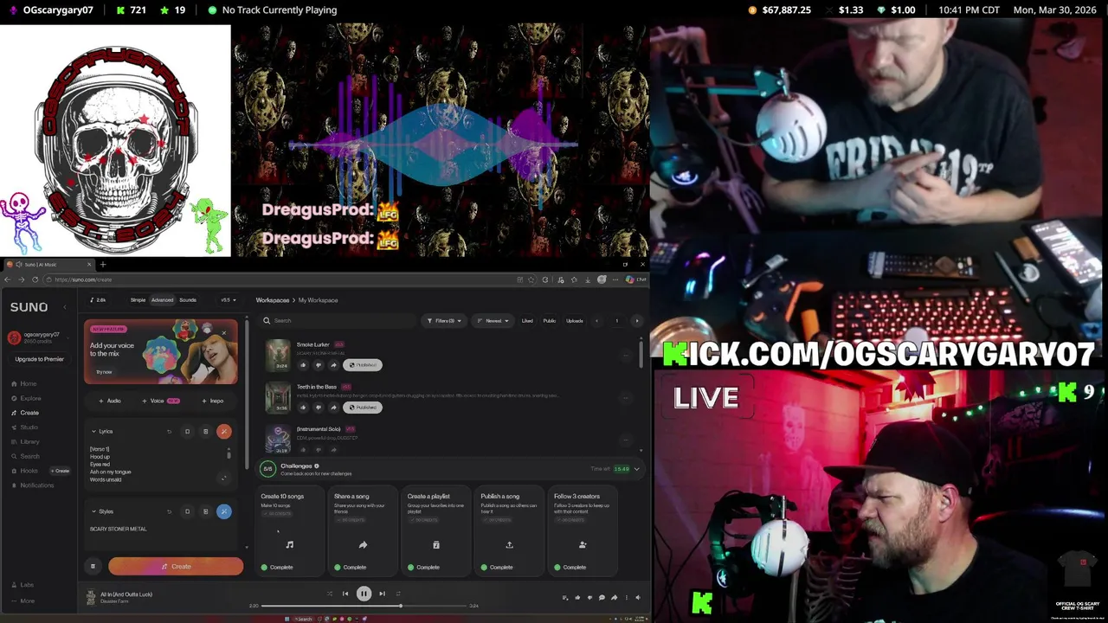Switch to Simple creation mode

coord(138,300)
